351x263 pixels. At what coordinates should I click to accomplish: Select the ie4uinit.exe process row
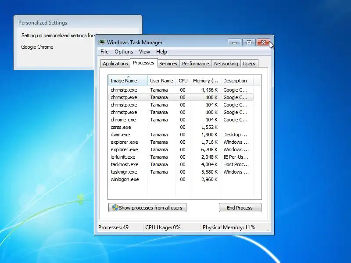tap(181, 157)
